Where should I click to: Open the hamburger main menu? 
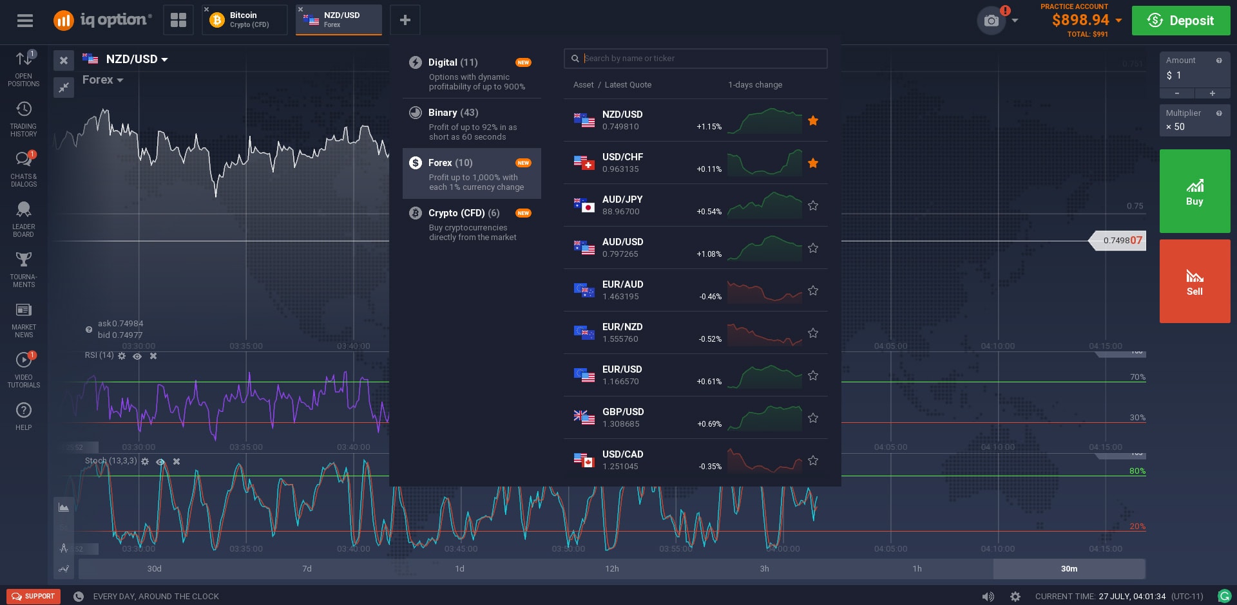click(x=25, y=21)
